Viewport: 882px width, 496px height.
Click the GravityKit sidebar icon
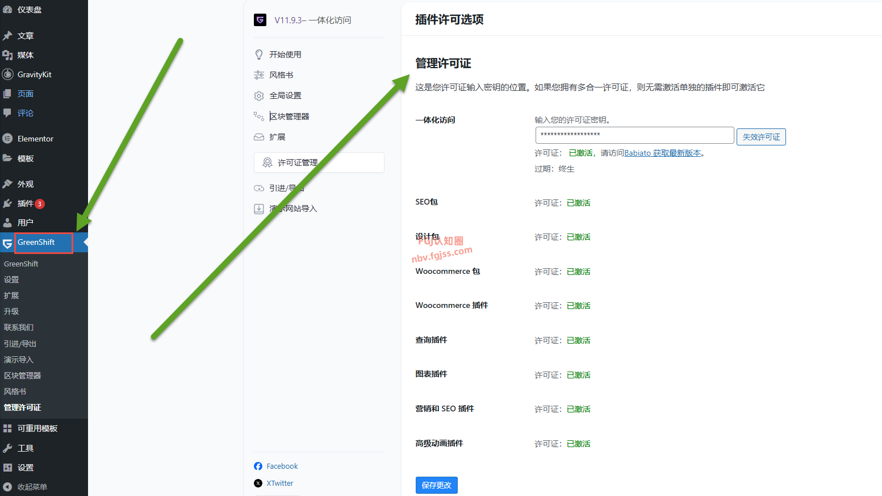pos(7,74)
